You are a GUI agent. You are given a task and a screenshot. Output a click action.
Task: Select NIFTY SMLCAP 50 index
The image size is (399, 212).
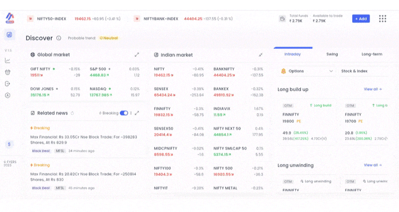(x=238, y=152)
